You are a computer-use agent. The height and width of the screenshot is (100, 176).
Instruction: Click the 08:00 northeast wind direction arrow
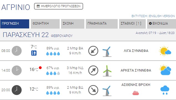93,51
